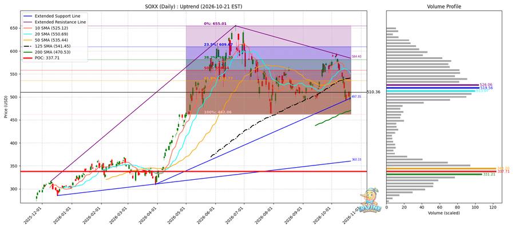The width and height of the screenshot is (515, 229).
Task: Click the 450 price axis tick
Action: [x=15, y=120]
